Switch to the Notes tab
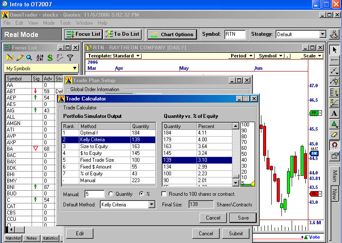The image size is (342, 243). click(x=32, y=238)
